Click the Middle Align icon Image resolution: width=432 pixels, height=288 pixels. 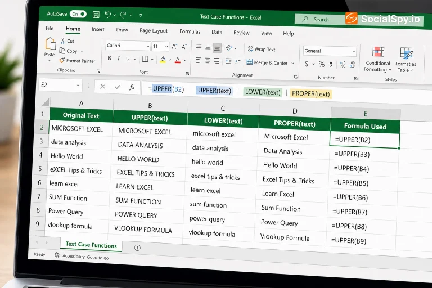pyautogui.click(x=208, y=47)
